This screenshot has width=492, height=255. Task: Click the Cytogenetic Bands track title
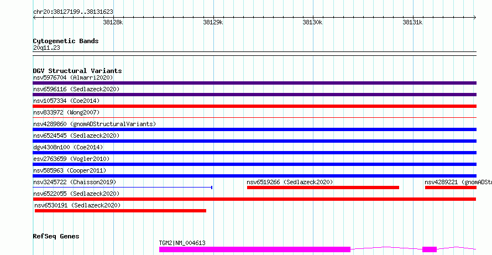(x=66, y=41)
